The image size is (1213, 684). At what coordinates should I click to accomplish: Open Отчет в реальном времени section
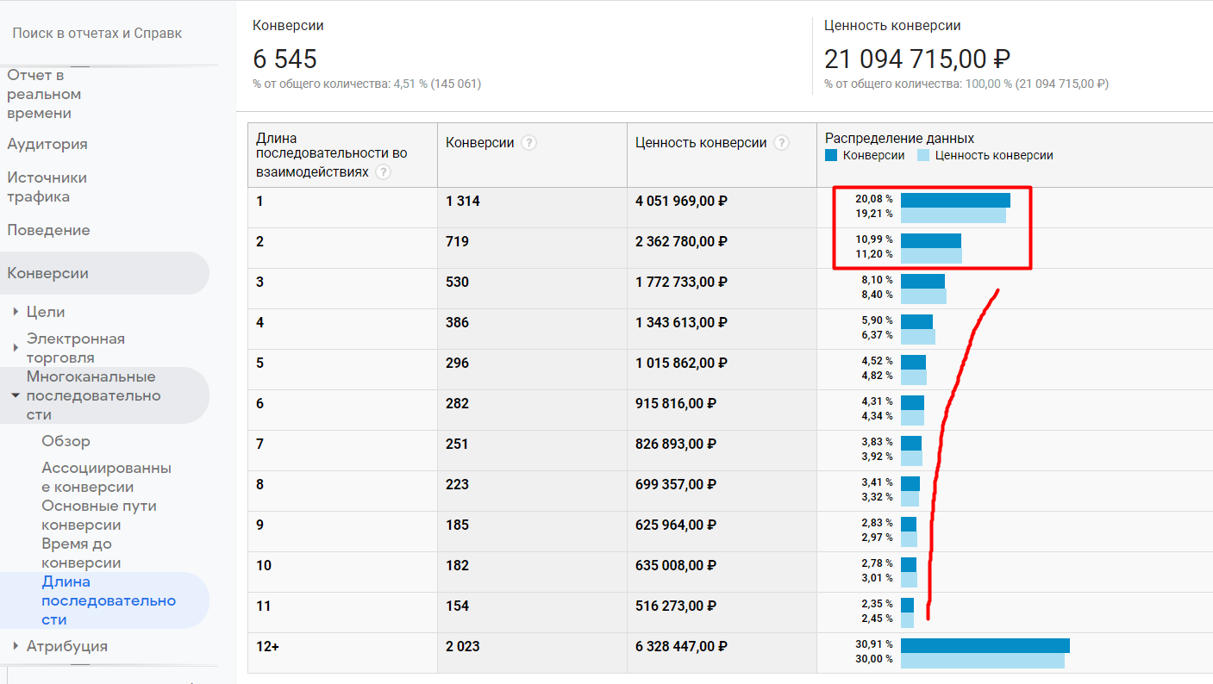[x=44, y=94]
